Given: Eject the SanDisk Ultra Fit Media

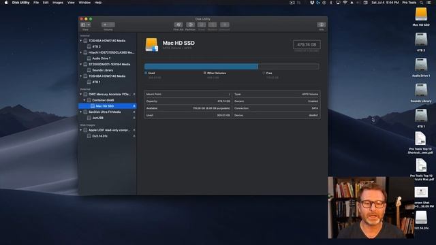Looking at the screenshot, I should click(134, 112).
